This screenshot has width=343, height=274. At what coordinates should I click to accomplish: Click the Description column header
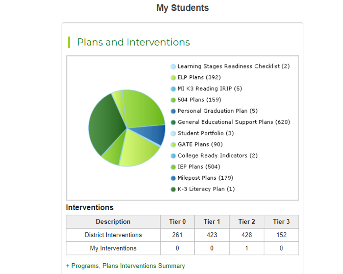coord(113,222)
